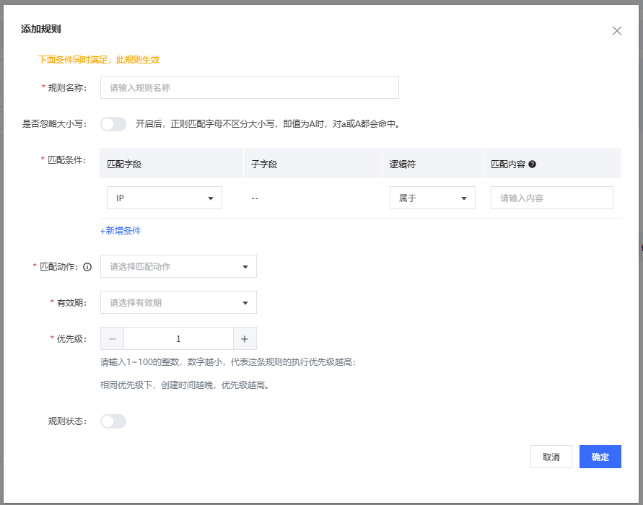Click the 匹配动作 info icon
The width and height of the screenshot is (643, 505).
(87, 267)
